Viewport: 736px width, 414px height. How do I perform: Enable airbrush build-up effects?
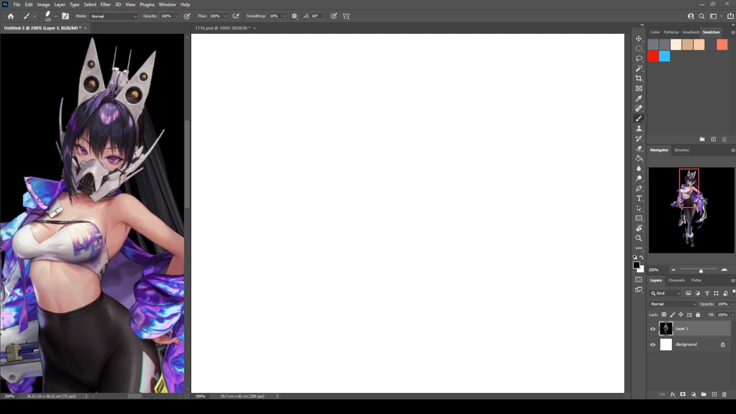pyautogui.click(x=236, y=16)
